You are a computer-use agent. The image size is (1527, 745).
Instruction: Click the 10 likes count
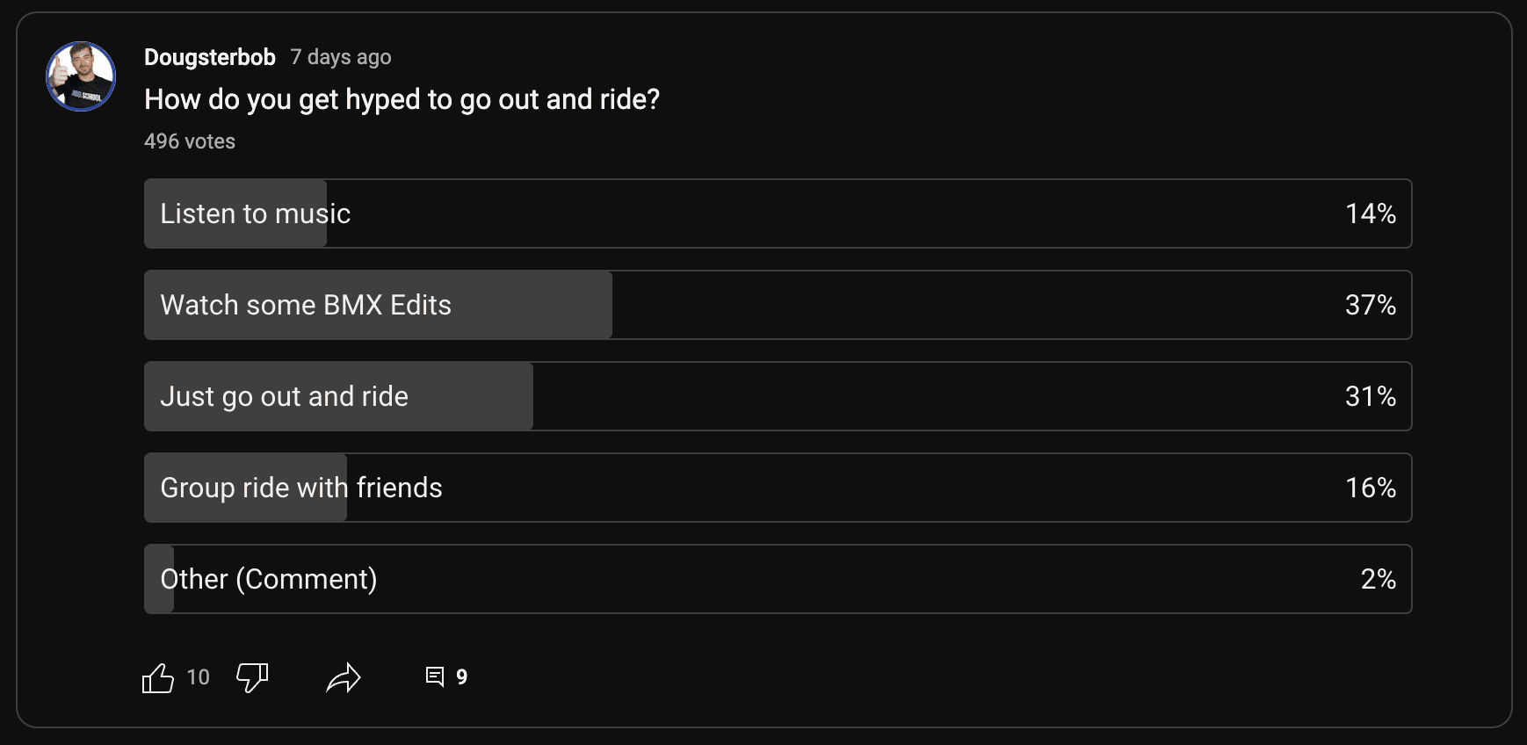coord(199,677)
